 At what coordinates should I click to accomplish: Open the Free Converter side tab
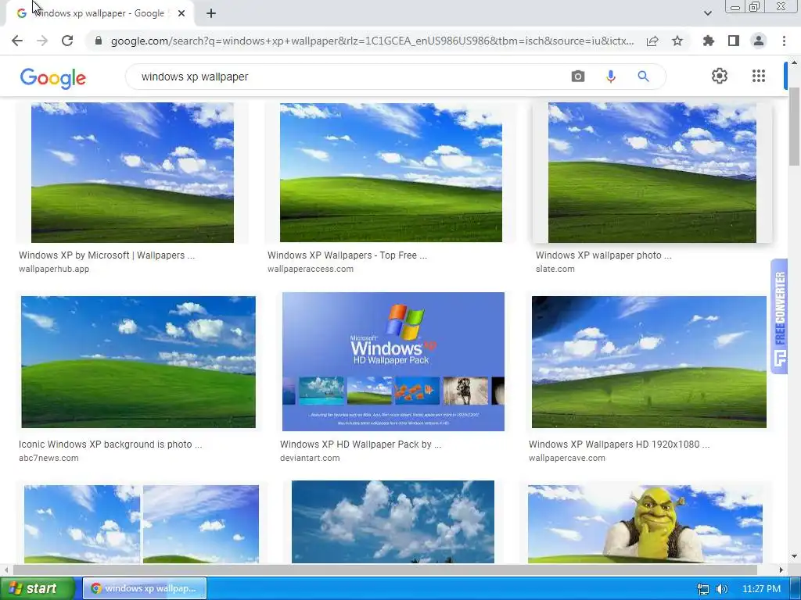[x=780, y=317]
